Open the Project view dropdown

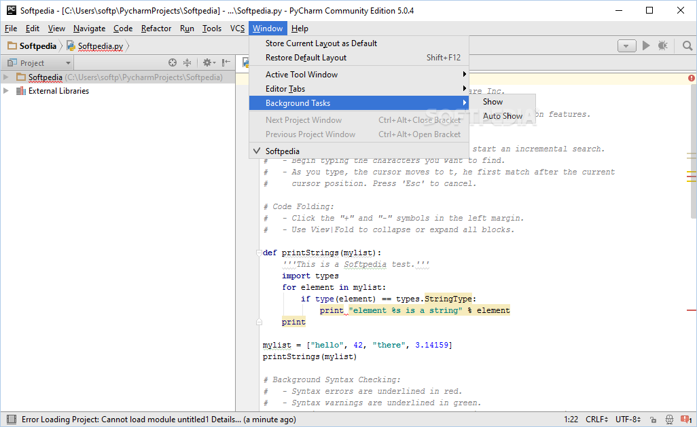(39, 62)
